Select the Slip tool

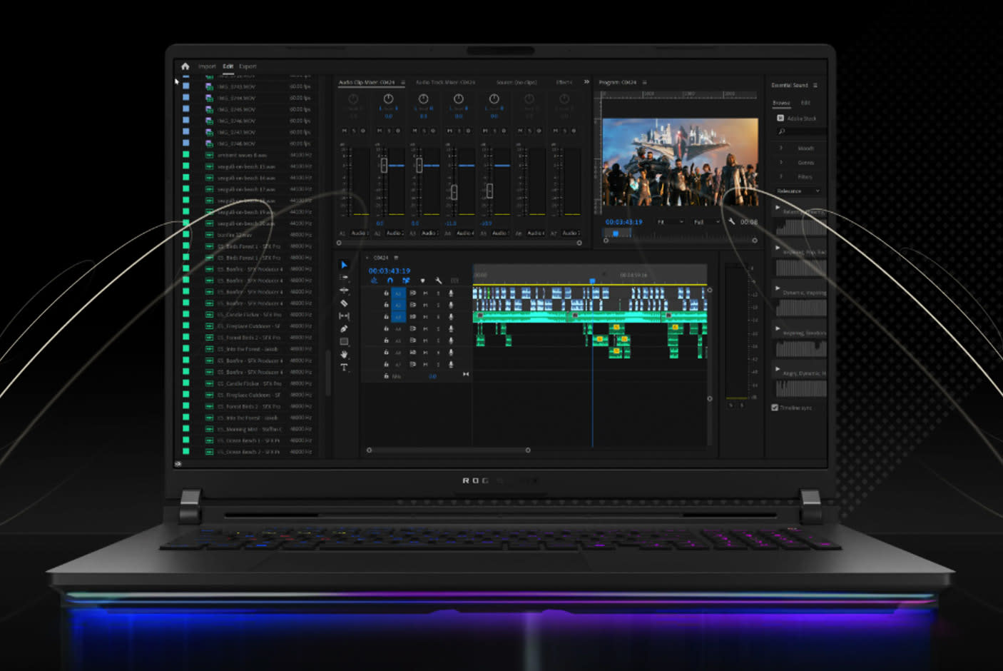pyautogui.click(x=344, y=316)
